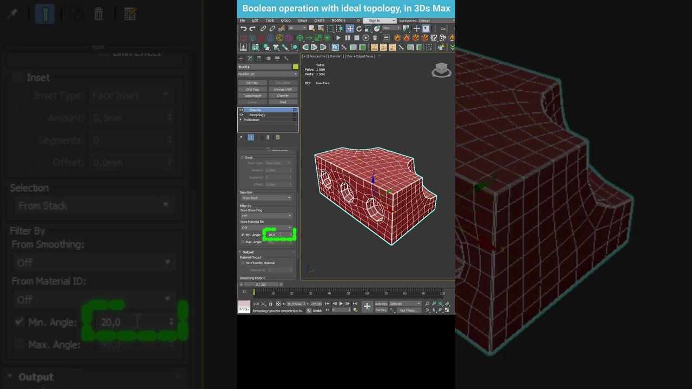This screenshot has width=692, height=389.
Task: Open the key filter 'Selected' dropdown
Action: pyautogui.click(x=405, y=304)
